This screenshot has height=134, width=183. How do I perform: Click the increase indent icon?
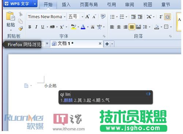[140, 17]
